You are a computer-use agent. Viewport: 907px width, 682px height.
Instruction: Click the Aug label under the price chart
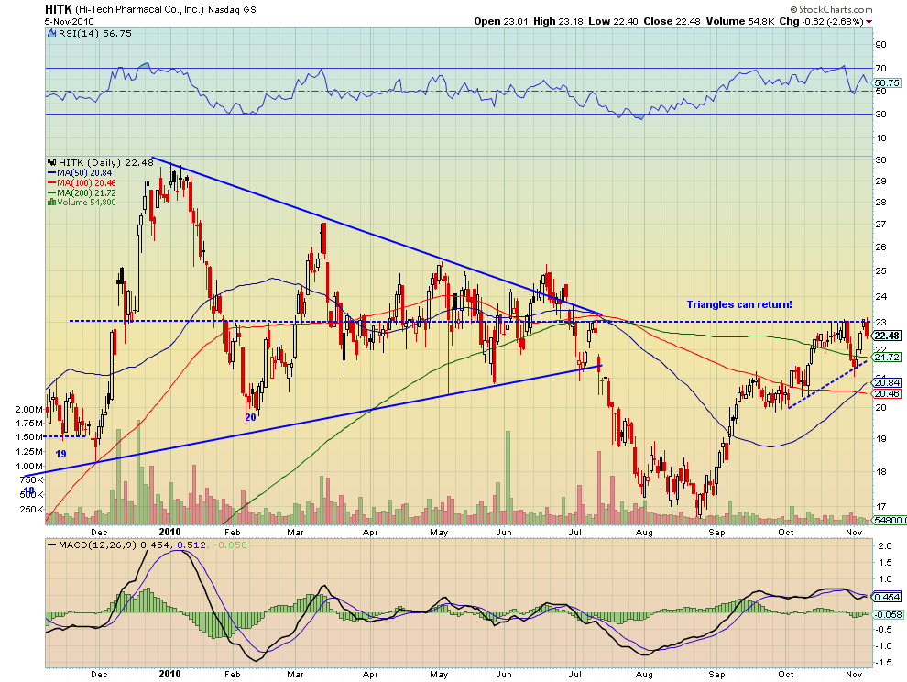[644, 533]
